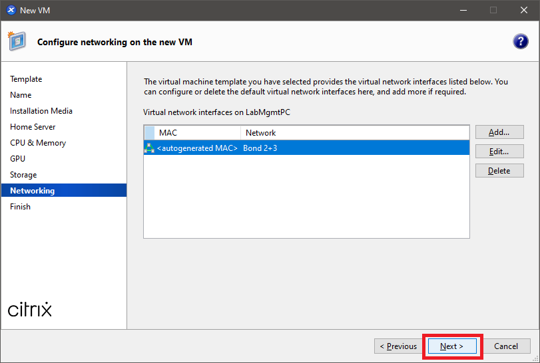540x363 pixels.
Task: Sort by the Network column header
Action: click(x=354, y=133)
